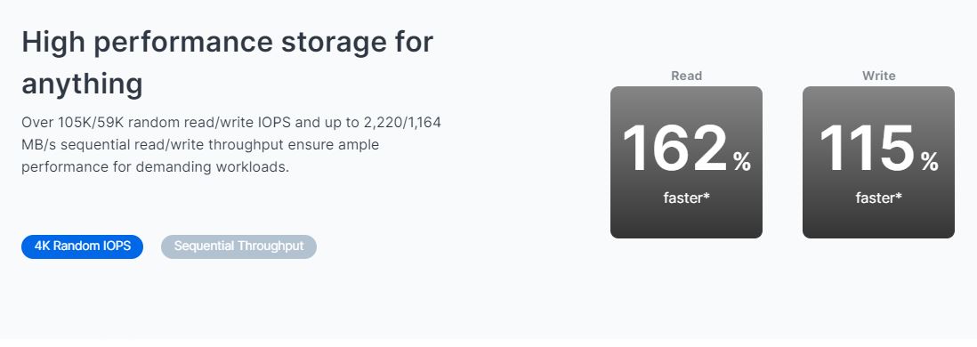Click the percent sign beside 115

929,162
